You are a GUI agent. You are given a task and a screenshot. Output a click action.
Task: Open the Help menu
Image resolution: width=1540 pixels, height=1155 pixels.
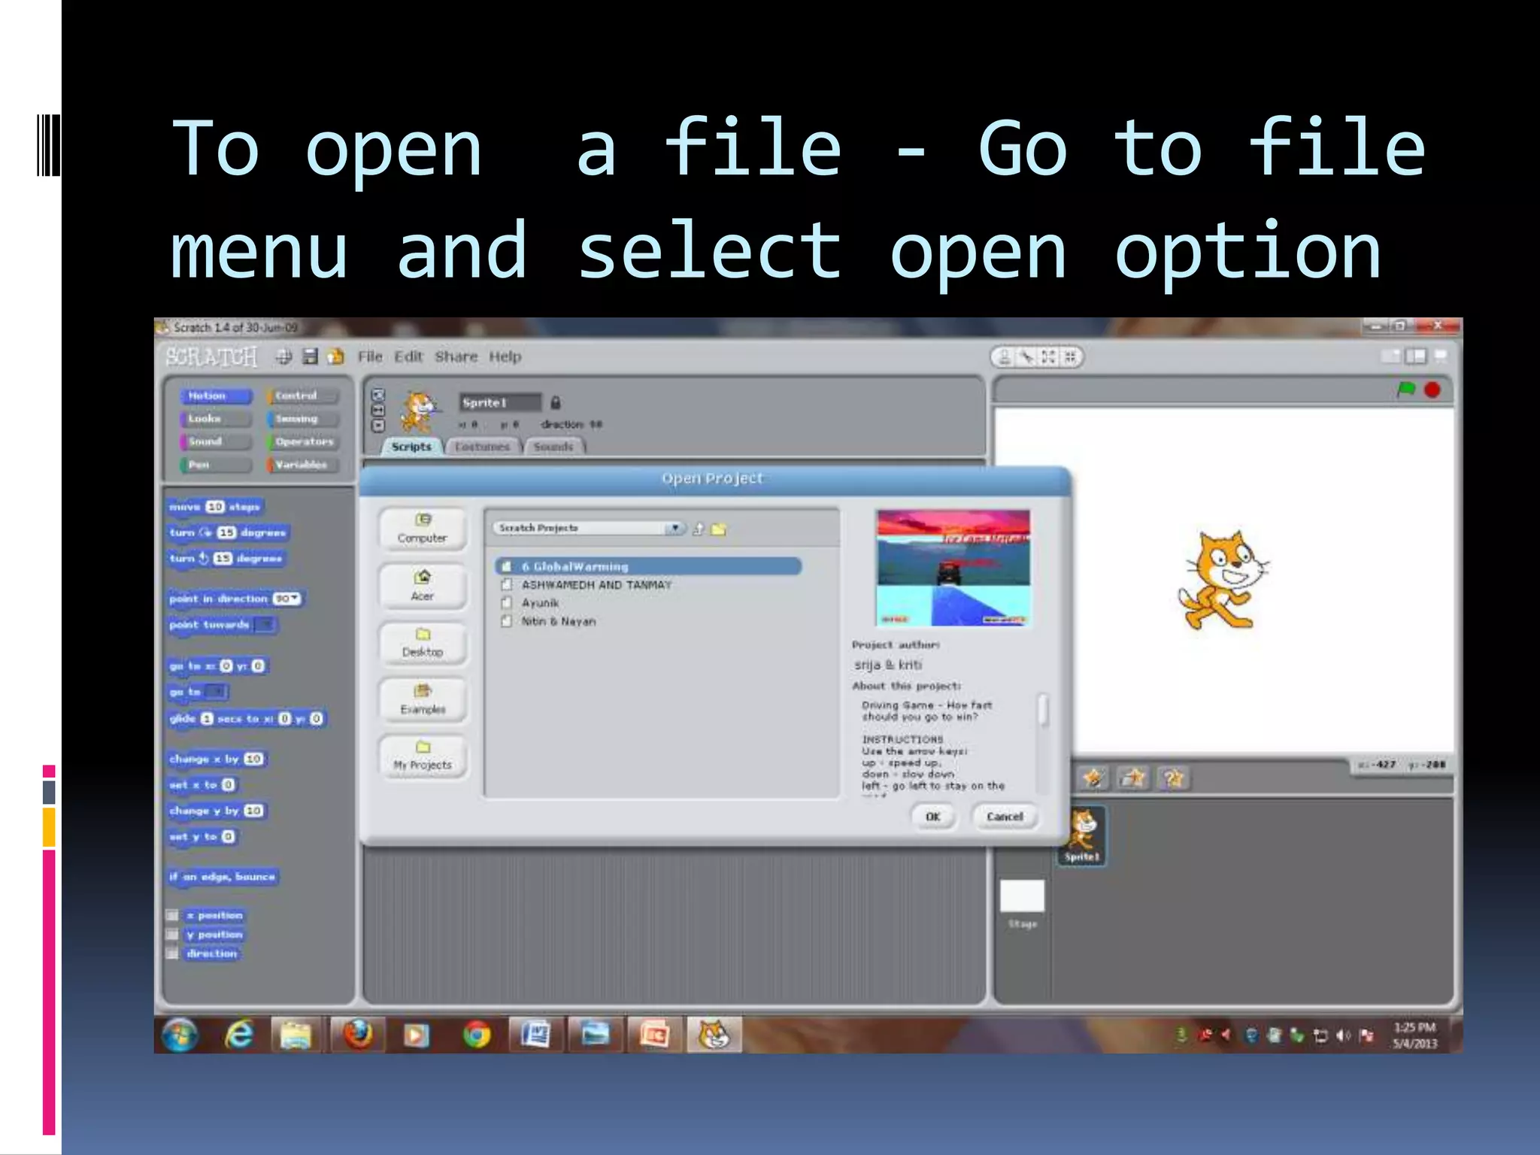pos(505,356)
